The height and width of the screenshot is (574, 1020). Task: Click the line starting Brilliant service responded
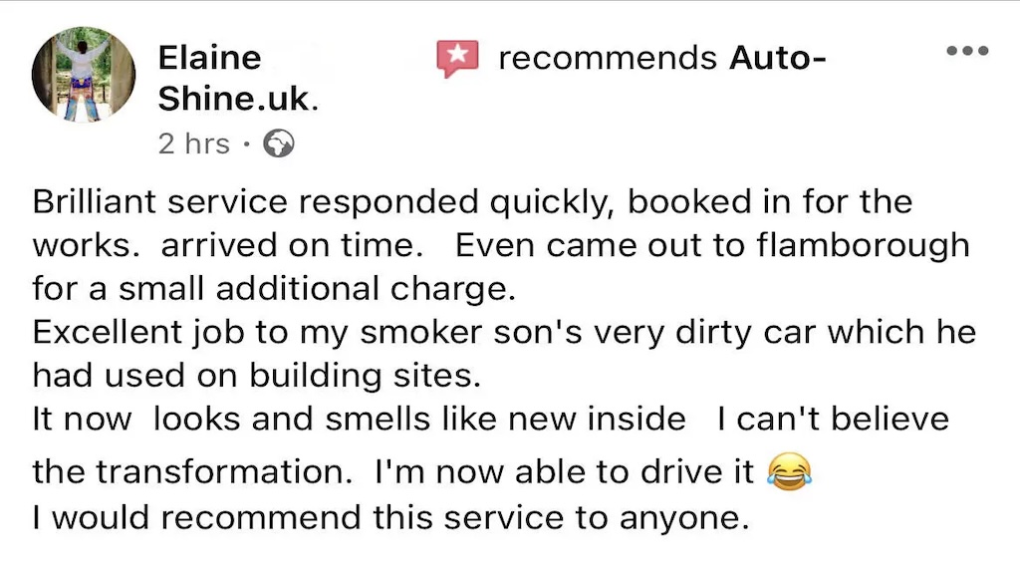click(x=472, y=201)
